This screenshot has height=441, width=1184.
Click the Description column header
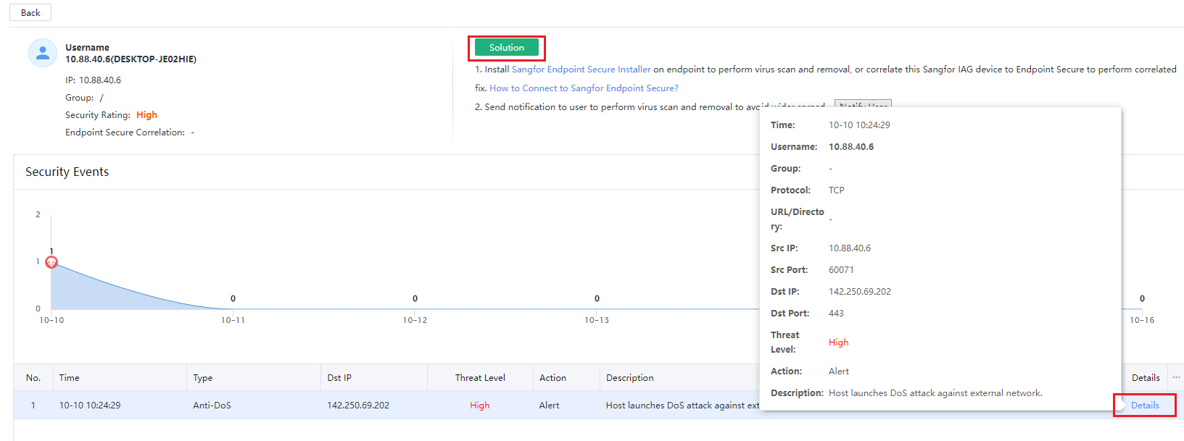coord(629,378)
